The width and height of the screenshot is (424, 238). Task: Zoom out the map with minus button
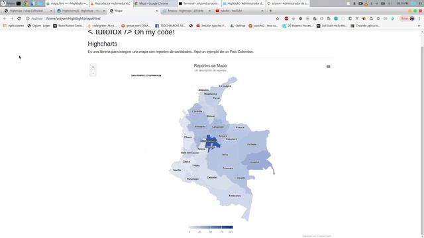(93, 73)
